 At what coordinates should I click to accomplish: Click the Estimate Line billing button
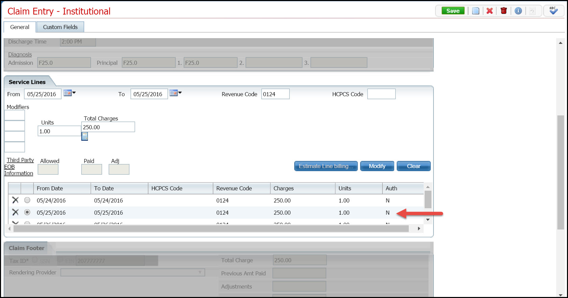click(x=326, y=166)
